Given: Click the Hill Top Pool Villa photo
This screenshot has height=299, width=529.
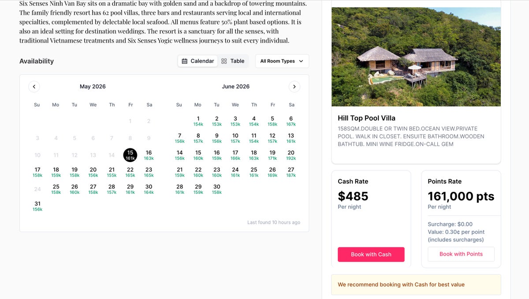Looking at the screenshot, I should point(416,56).
